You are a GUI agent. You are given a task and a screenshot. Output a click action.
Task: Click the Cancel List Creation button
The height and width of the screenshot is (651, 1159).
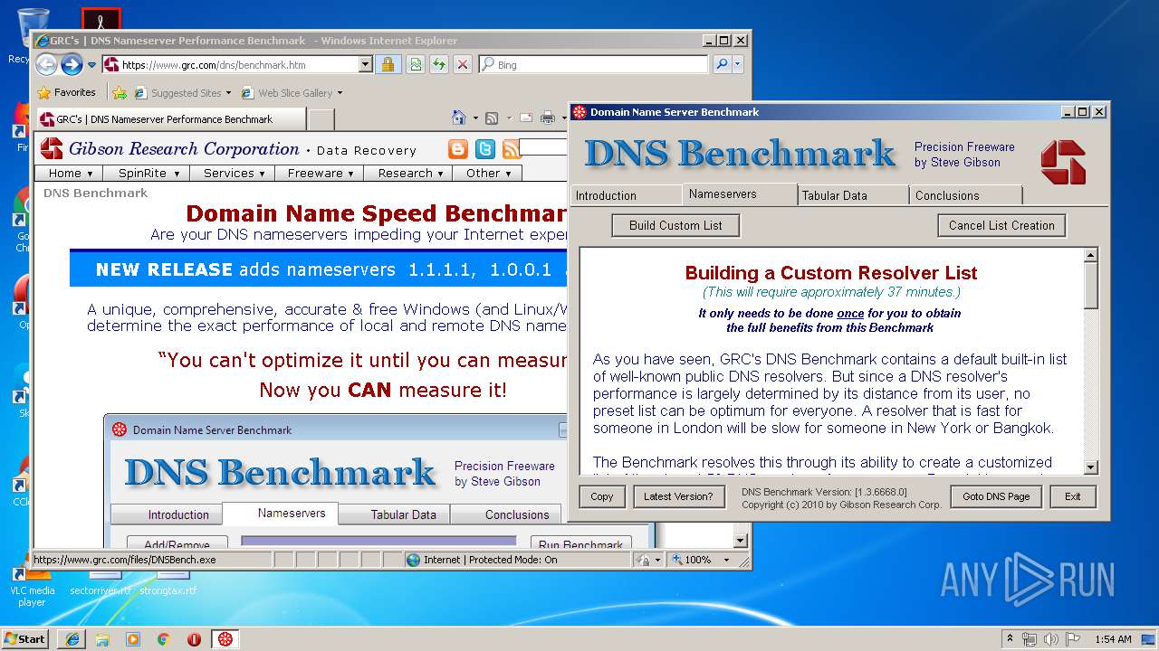[x=1001, y=225]
